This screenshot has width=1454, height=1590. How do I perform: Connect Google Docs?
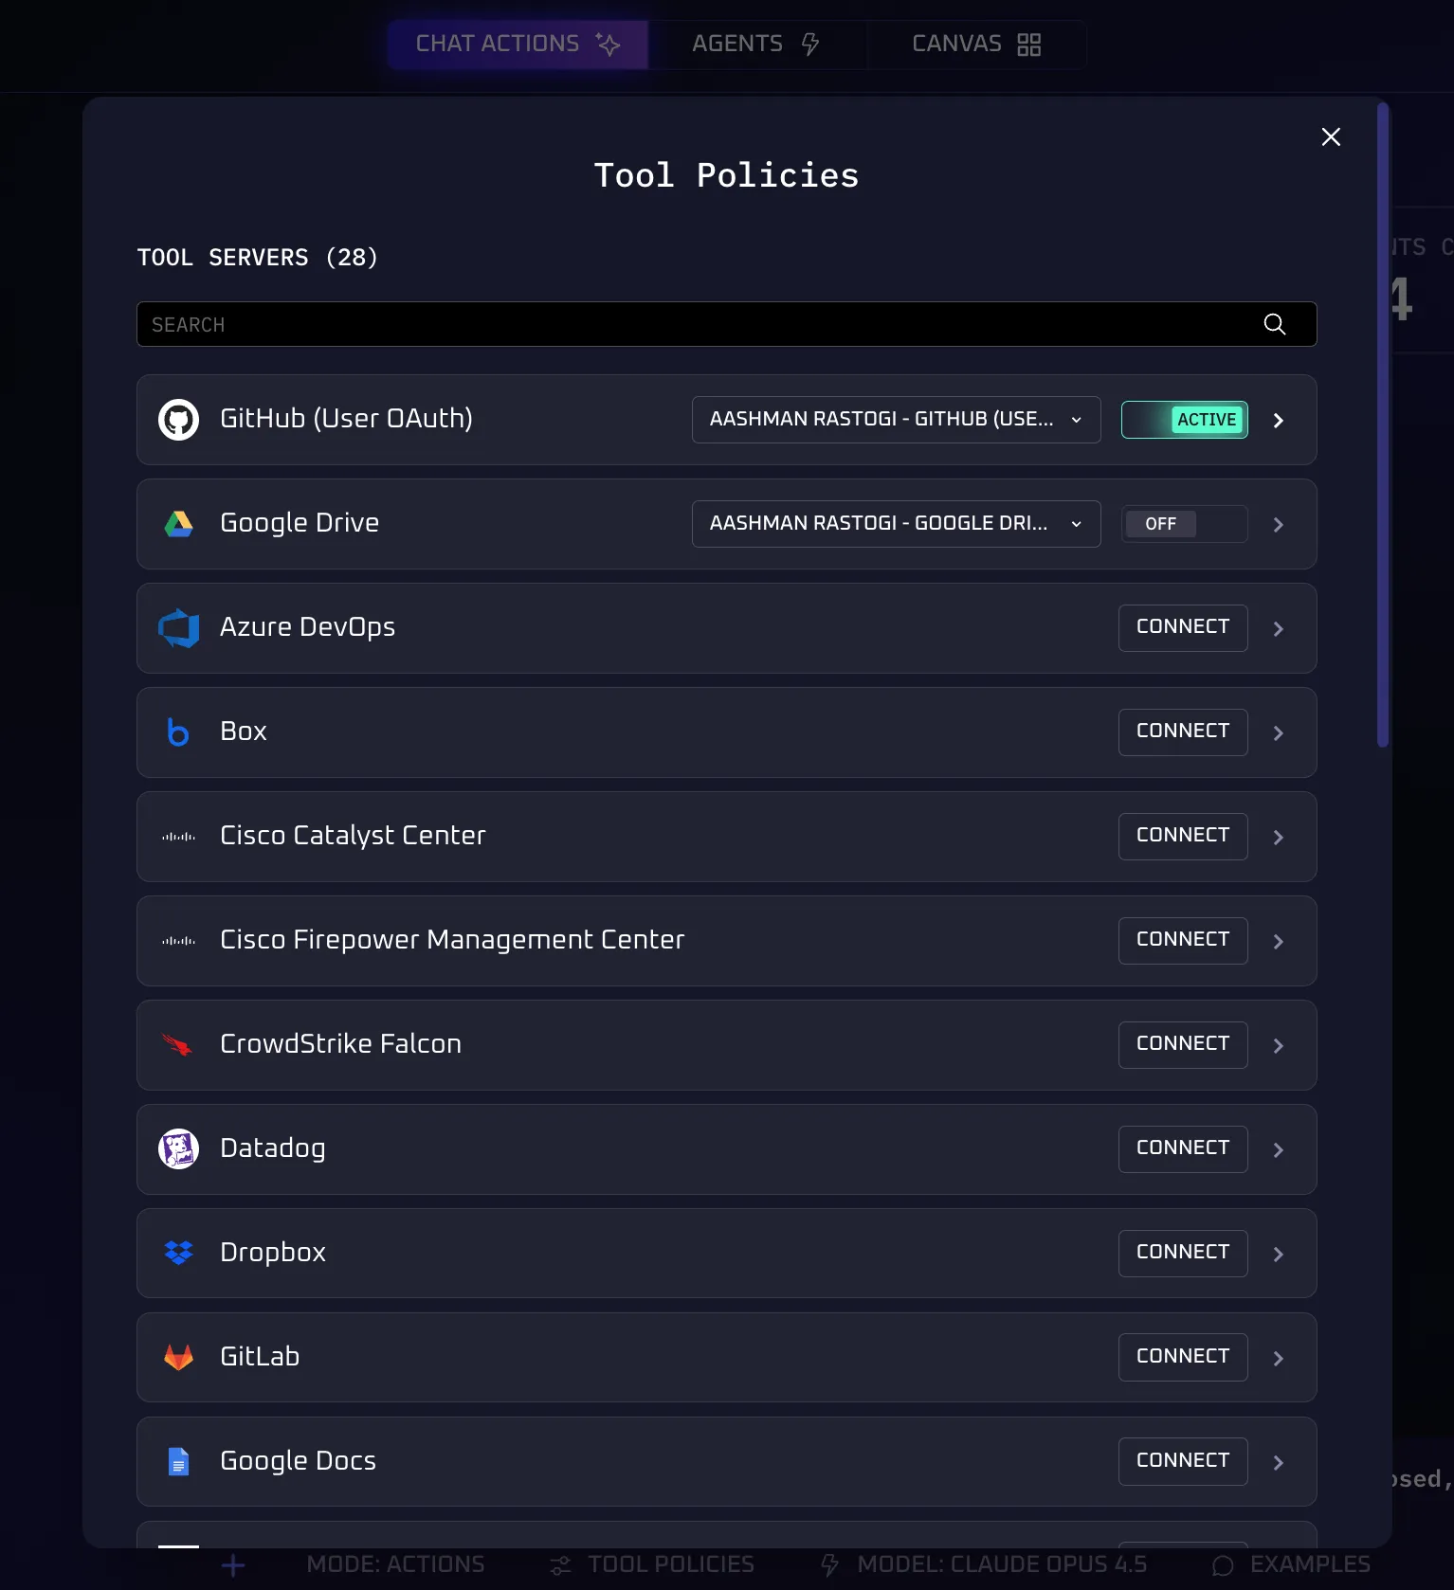point(1183,1461)
